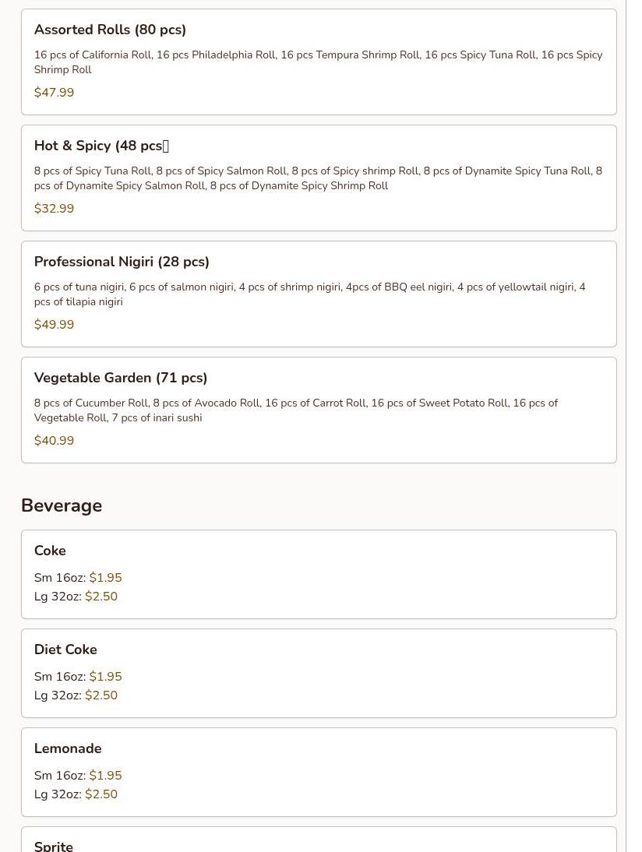Select the Professional Nigiri (28 pcs) title

[x=122, y=262]
